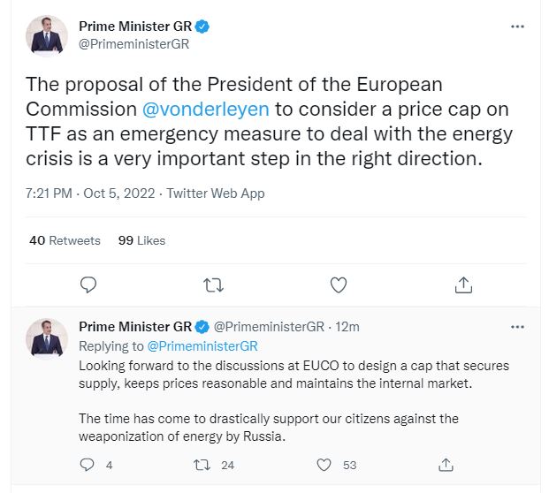Open the reply's 12m timestamp
Image resolution: width=549 pixels, height=493 pixels.
click(x=348, y=327)
